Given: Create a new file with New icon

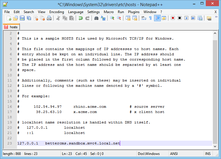Looking at the screenshot, I should point(9,18).
